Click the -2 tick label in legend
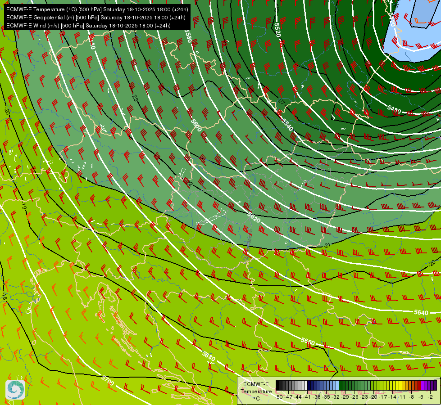The width and height of the screenshot is (441, 405). coord(430,397)
